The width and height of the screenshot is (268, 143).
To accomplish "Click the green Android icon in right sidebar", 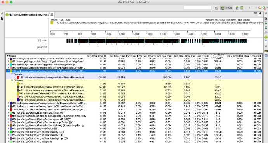I will click(266, 37).
